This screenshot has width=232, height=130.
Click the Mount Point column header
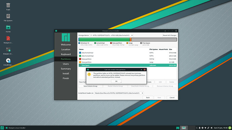pyautogui.click(x=163, y=49)
